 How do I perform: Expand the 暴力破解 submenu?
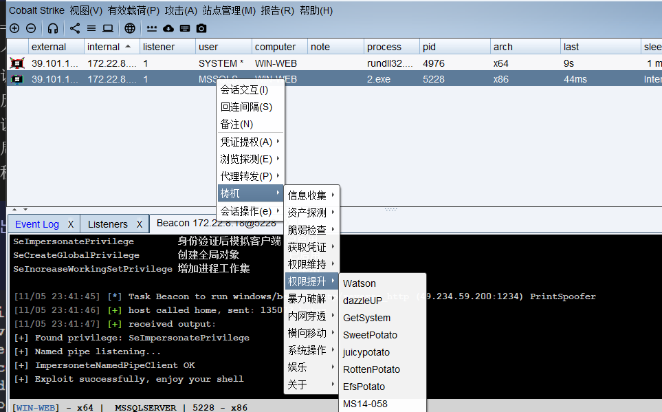pos(311,299)
